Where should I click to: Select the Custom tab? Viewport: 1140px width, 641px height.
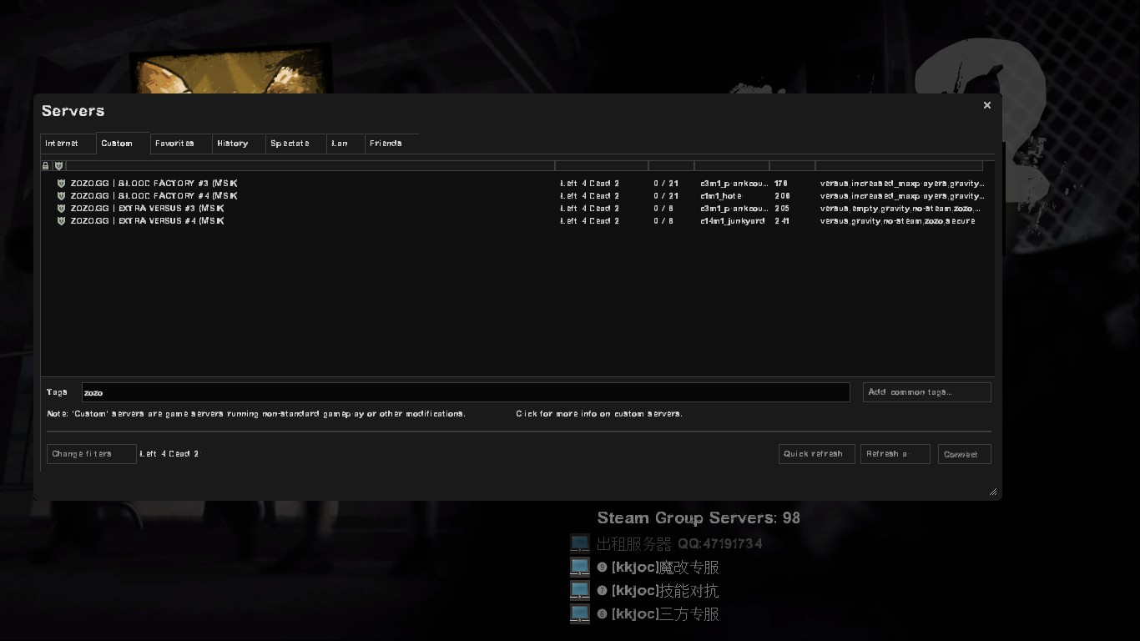(123, 143)
